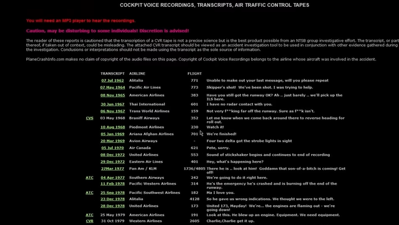The width and height of the screenshot is (399, 225).
Task: Open the 07 May 1964 transcript link
Action: [x=112, y=87]
